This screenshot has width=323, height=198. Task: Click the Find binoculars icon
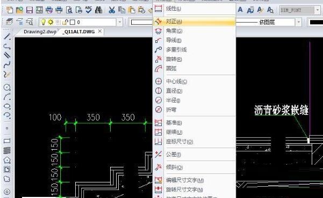99,10
